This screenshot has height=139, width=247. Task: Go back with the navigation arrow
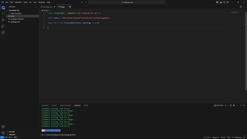[82, 2]
